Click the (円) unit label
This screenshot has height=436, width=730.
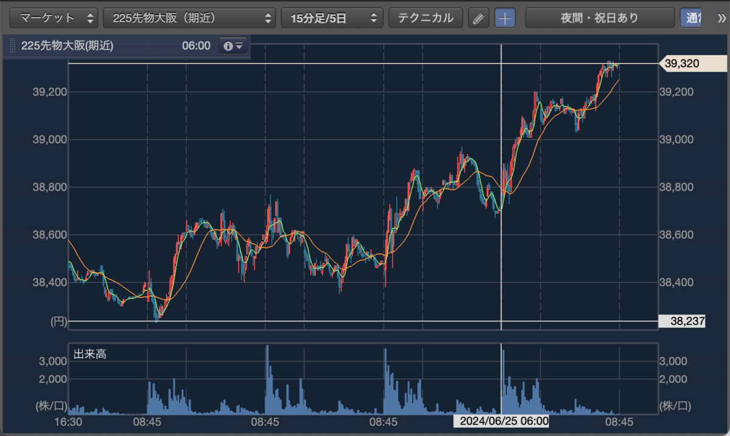coord(58,322)
